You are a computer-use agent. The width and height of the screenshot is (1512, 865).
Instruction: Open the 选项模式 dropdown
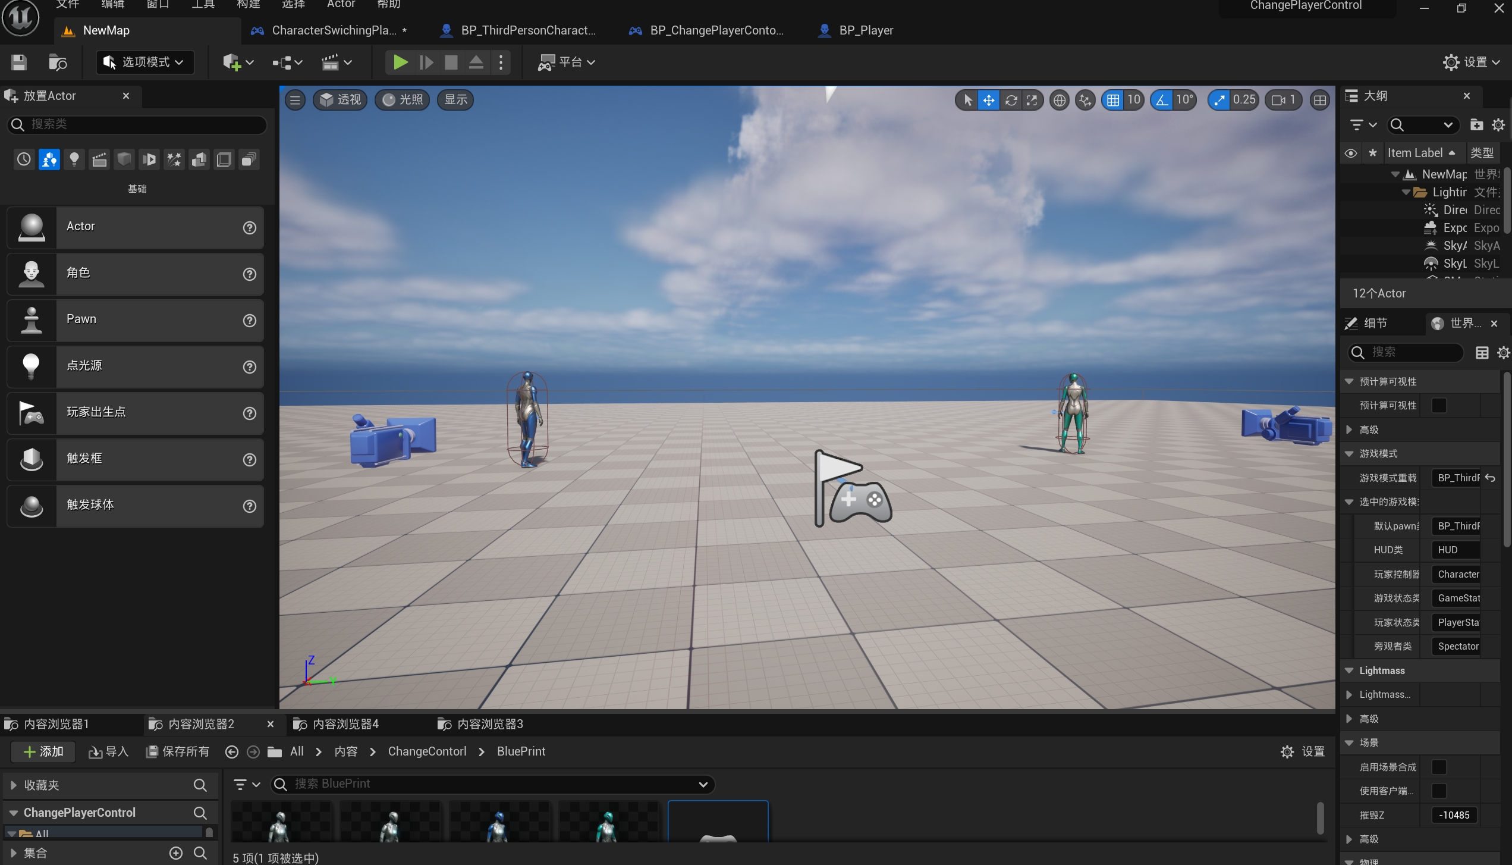(146, 62)
